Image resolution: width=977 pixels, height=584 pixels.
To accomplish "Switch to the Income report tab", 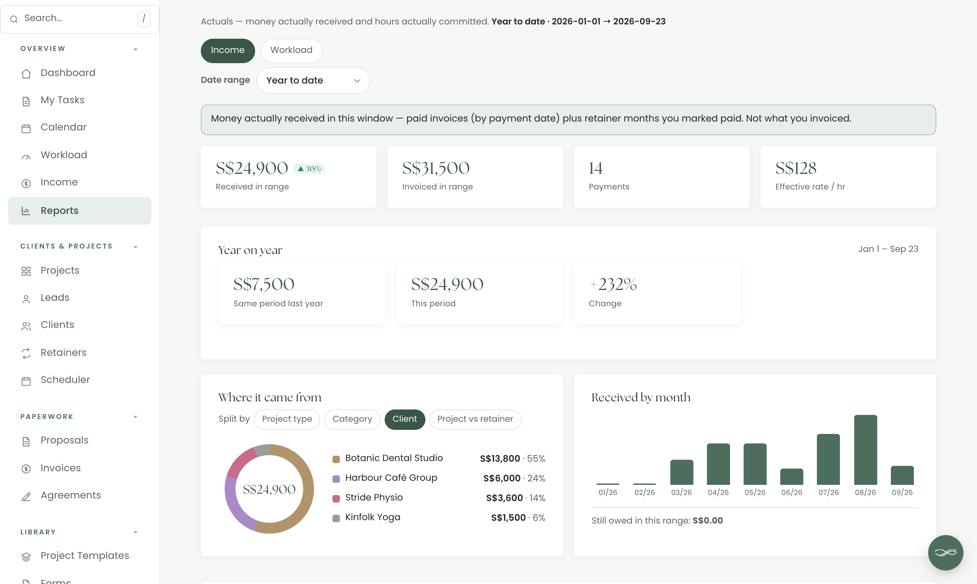I will (x=228, y=50).
